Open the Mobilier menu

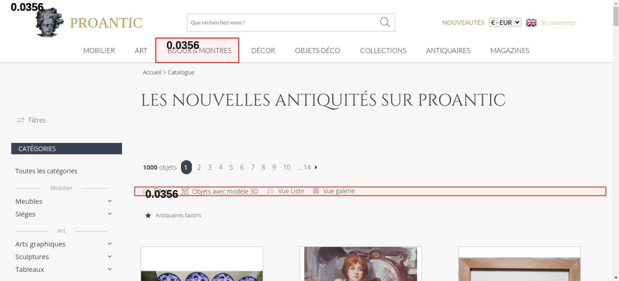(99, 51)
